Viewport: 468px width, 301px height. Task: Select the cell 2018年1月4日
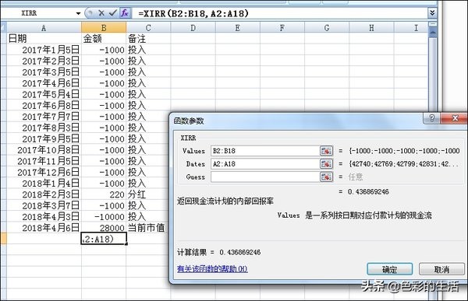point(44,183)
